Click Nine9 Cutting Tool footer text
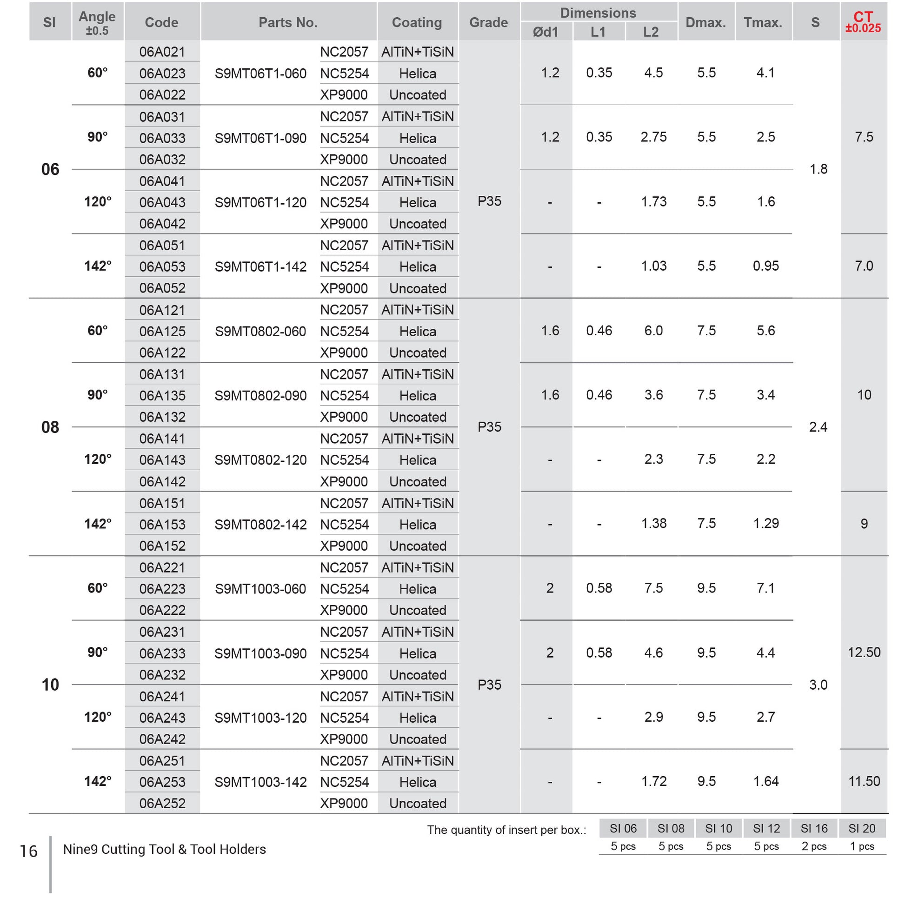The width and height of the screenshot is (905, 905). 165,849
